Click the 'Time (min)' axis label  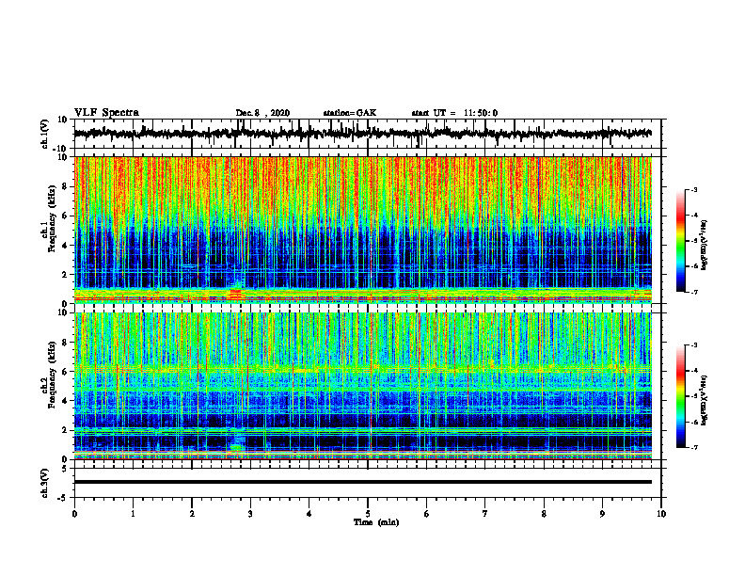pyautogui.click(x=376, y=522)
